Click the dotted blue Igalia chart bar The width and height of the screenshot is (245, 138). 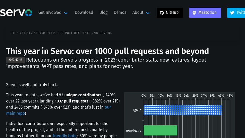(x=183, y=110)
